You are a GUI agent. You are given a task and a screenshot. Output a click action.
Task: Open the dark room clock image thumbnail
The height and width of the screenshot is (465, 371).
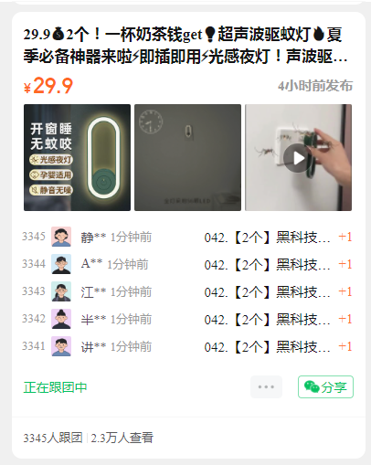click(187, 157)
